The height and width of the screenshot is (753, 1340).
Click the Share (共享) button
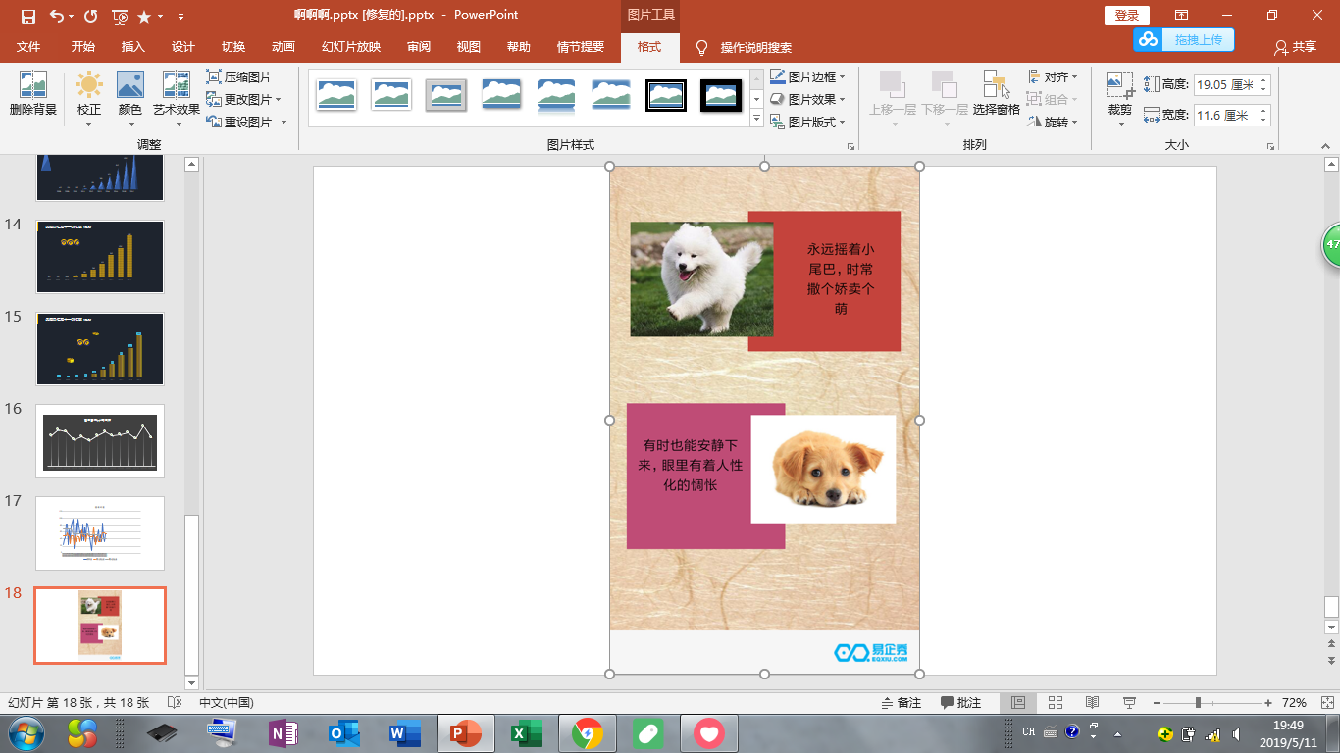[x=1295, y=47]
